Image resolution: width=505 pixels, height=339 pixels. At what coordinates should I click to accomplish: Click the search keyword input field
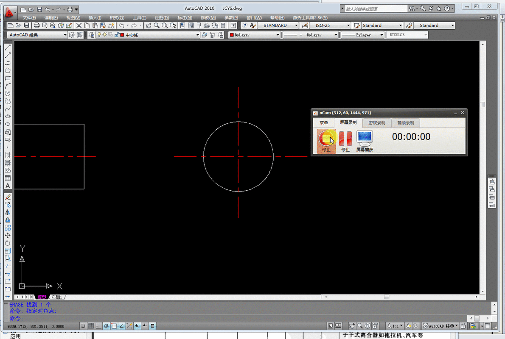[374, 8]
